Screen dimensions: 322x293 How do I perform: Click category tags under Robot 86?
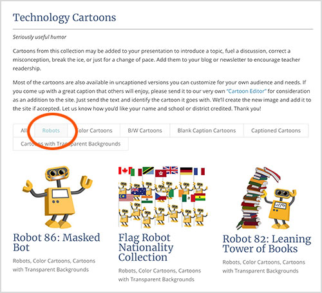[54, 265]
